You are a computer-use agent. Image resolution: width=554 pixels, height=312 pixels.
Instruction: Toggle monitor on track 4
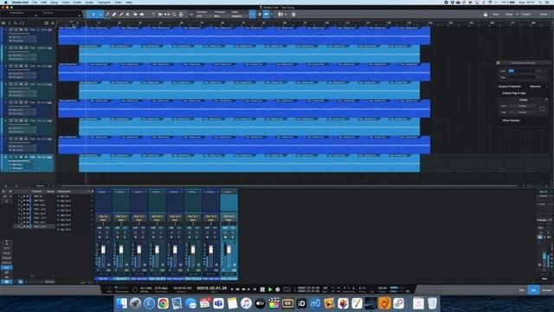[26, 84]
